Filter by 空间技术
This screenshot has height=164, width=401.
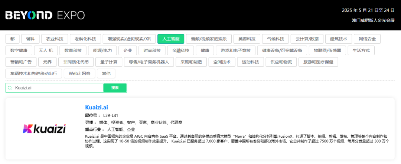pyautogui.click(x=222, y=62)
